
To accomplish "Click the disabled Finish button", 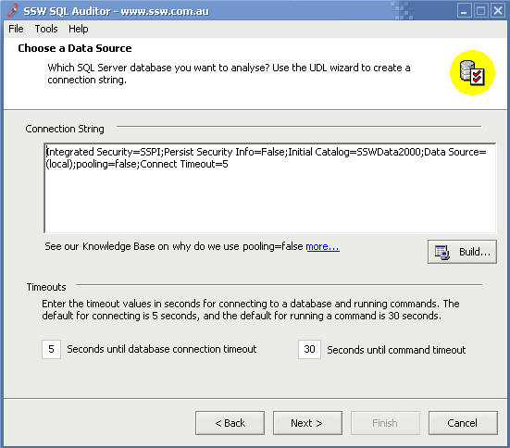I will [x=385, y=423].
